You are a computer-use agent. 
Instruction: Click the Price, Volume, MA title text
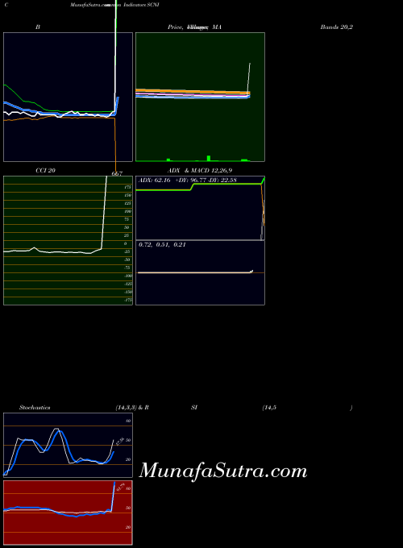pyautogui.click(x=194, y=27)
